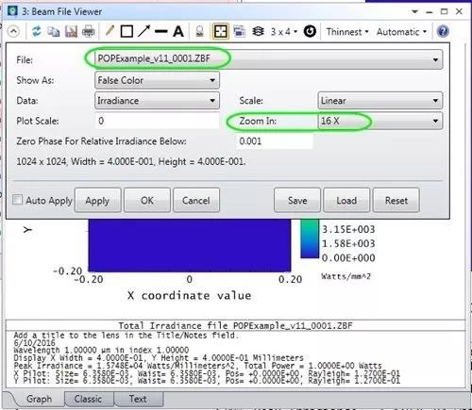
Task: Click the copy window icon
Action: tap(54, 31)
